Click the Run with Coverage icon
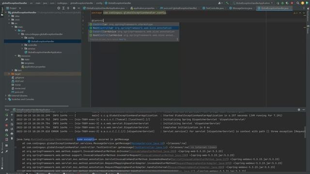The height and width of the screenshot is (174, 310). tap(287, 3)
